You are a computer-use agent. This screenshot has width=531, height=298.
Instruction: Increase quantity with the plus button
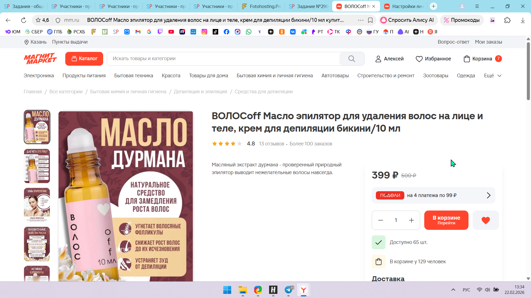pos(411,220)
